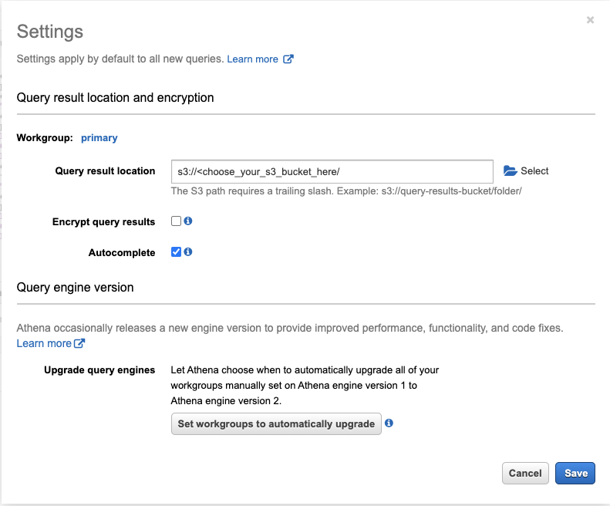
Task: Open info tooltip for Encrypt query results
Action: (x=188, y=221)
